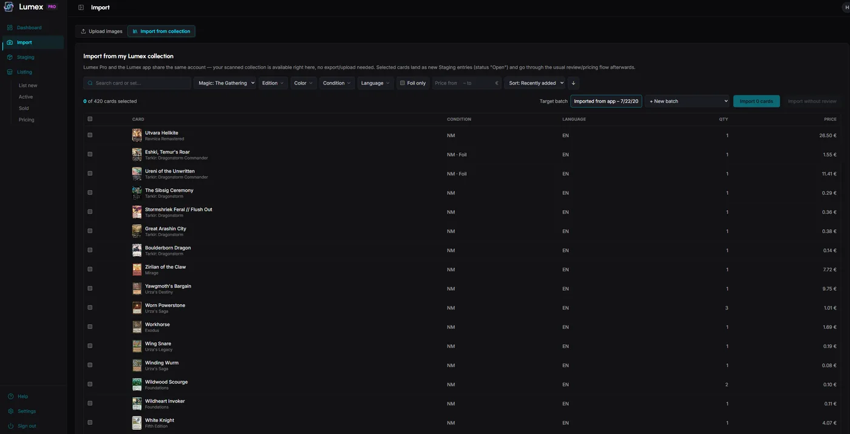Click the Workhorse card thumbnail

tap(137, 327)
